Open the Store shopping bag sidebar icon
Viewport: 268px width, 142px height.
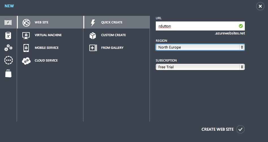click(x=8, y=74)
